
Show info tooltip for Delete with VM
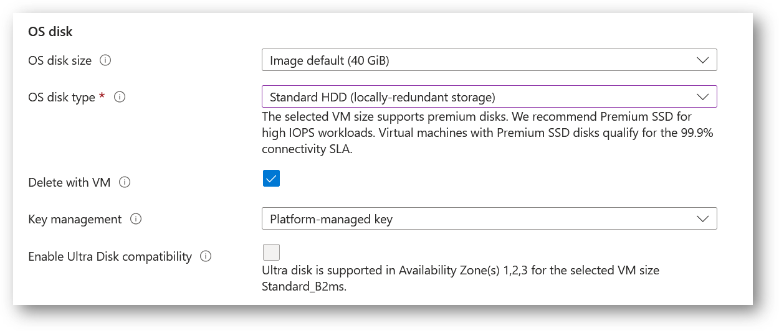[x=125, y=182]
